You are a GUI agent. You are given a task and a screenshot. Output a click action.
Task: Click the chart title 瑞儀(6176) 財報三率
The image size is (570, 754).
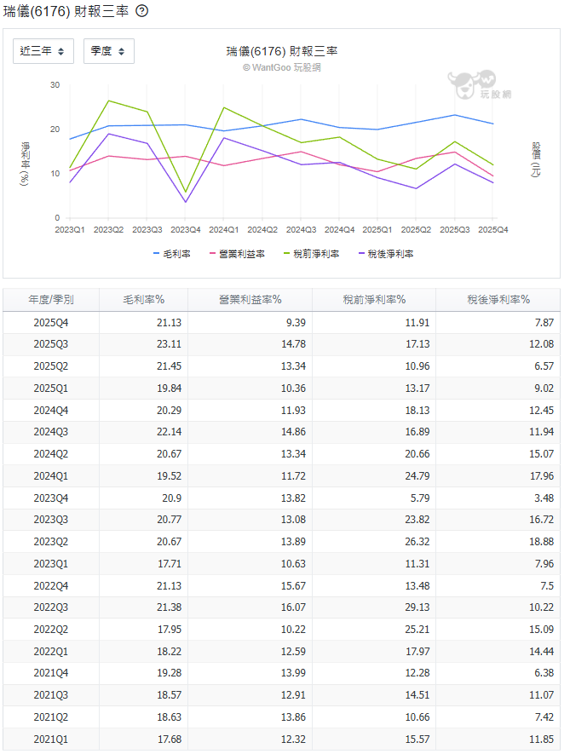[x=282, y=51]
